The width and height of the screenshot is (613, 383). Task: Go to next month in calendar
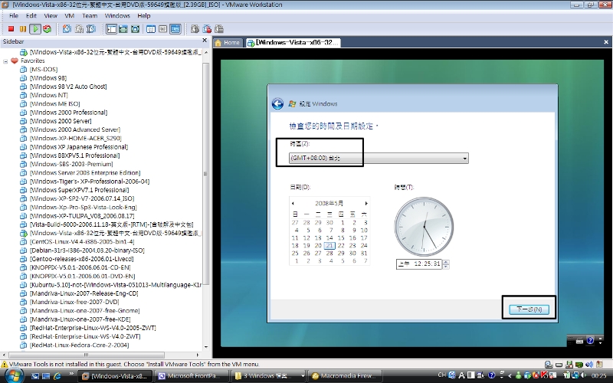click(x=366, y=203)
